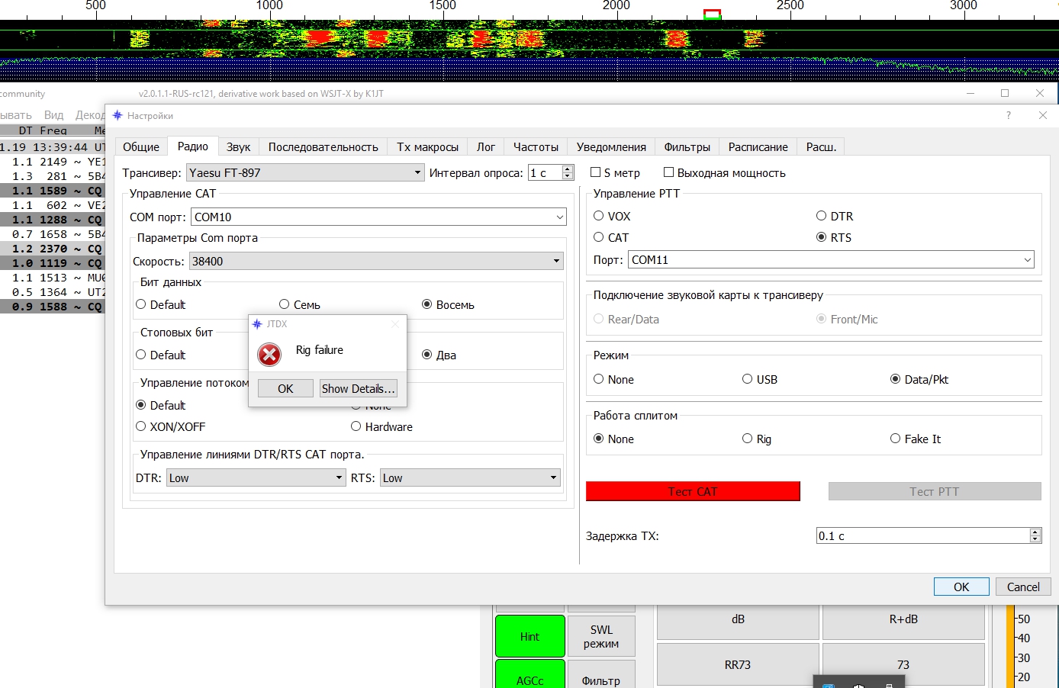Open the Частоты tab
This screenshot has width=1059, height=688.
536,147
